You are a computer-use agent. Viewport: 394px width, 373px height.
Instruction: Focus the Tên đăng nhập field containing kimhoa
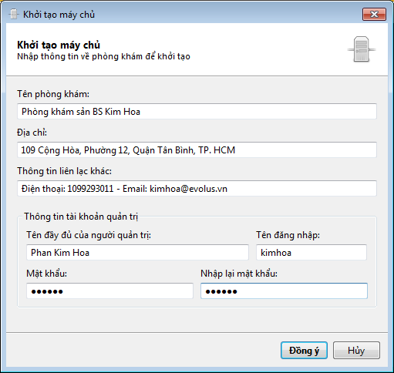click(311, 253)
